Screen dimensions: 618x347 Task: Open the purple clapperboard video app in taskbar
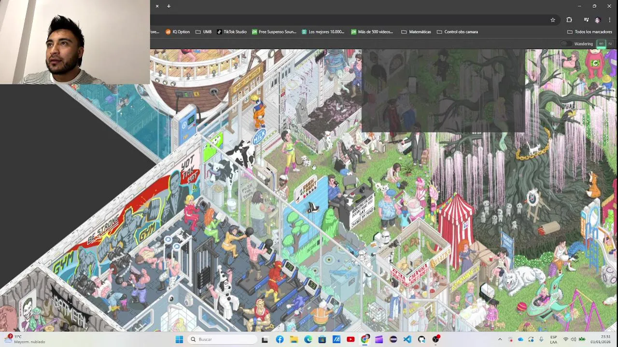click(x=379, y=339)
